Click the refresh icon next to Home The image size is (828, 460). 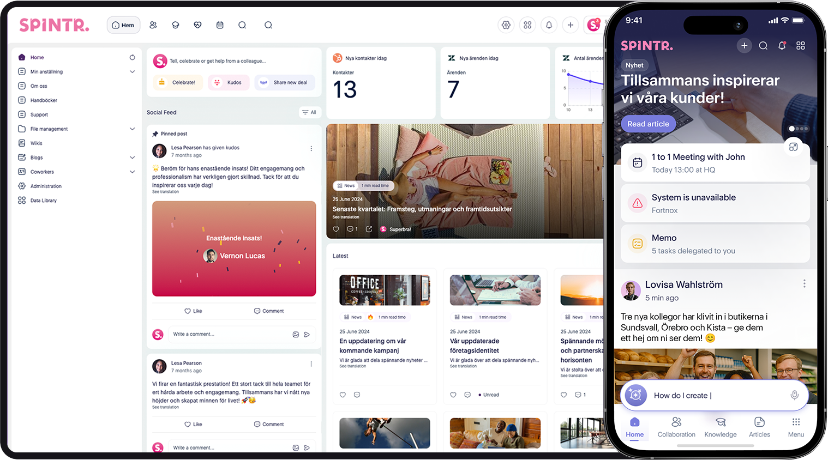(132, 57)
